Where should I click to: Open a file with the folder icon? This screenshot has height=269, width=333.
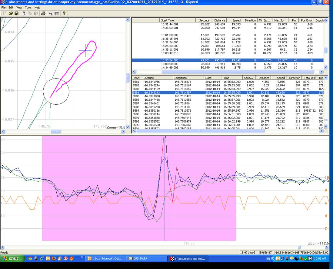[x=11, y=13]
